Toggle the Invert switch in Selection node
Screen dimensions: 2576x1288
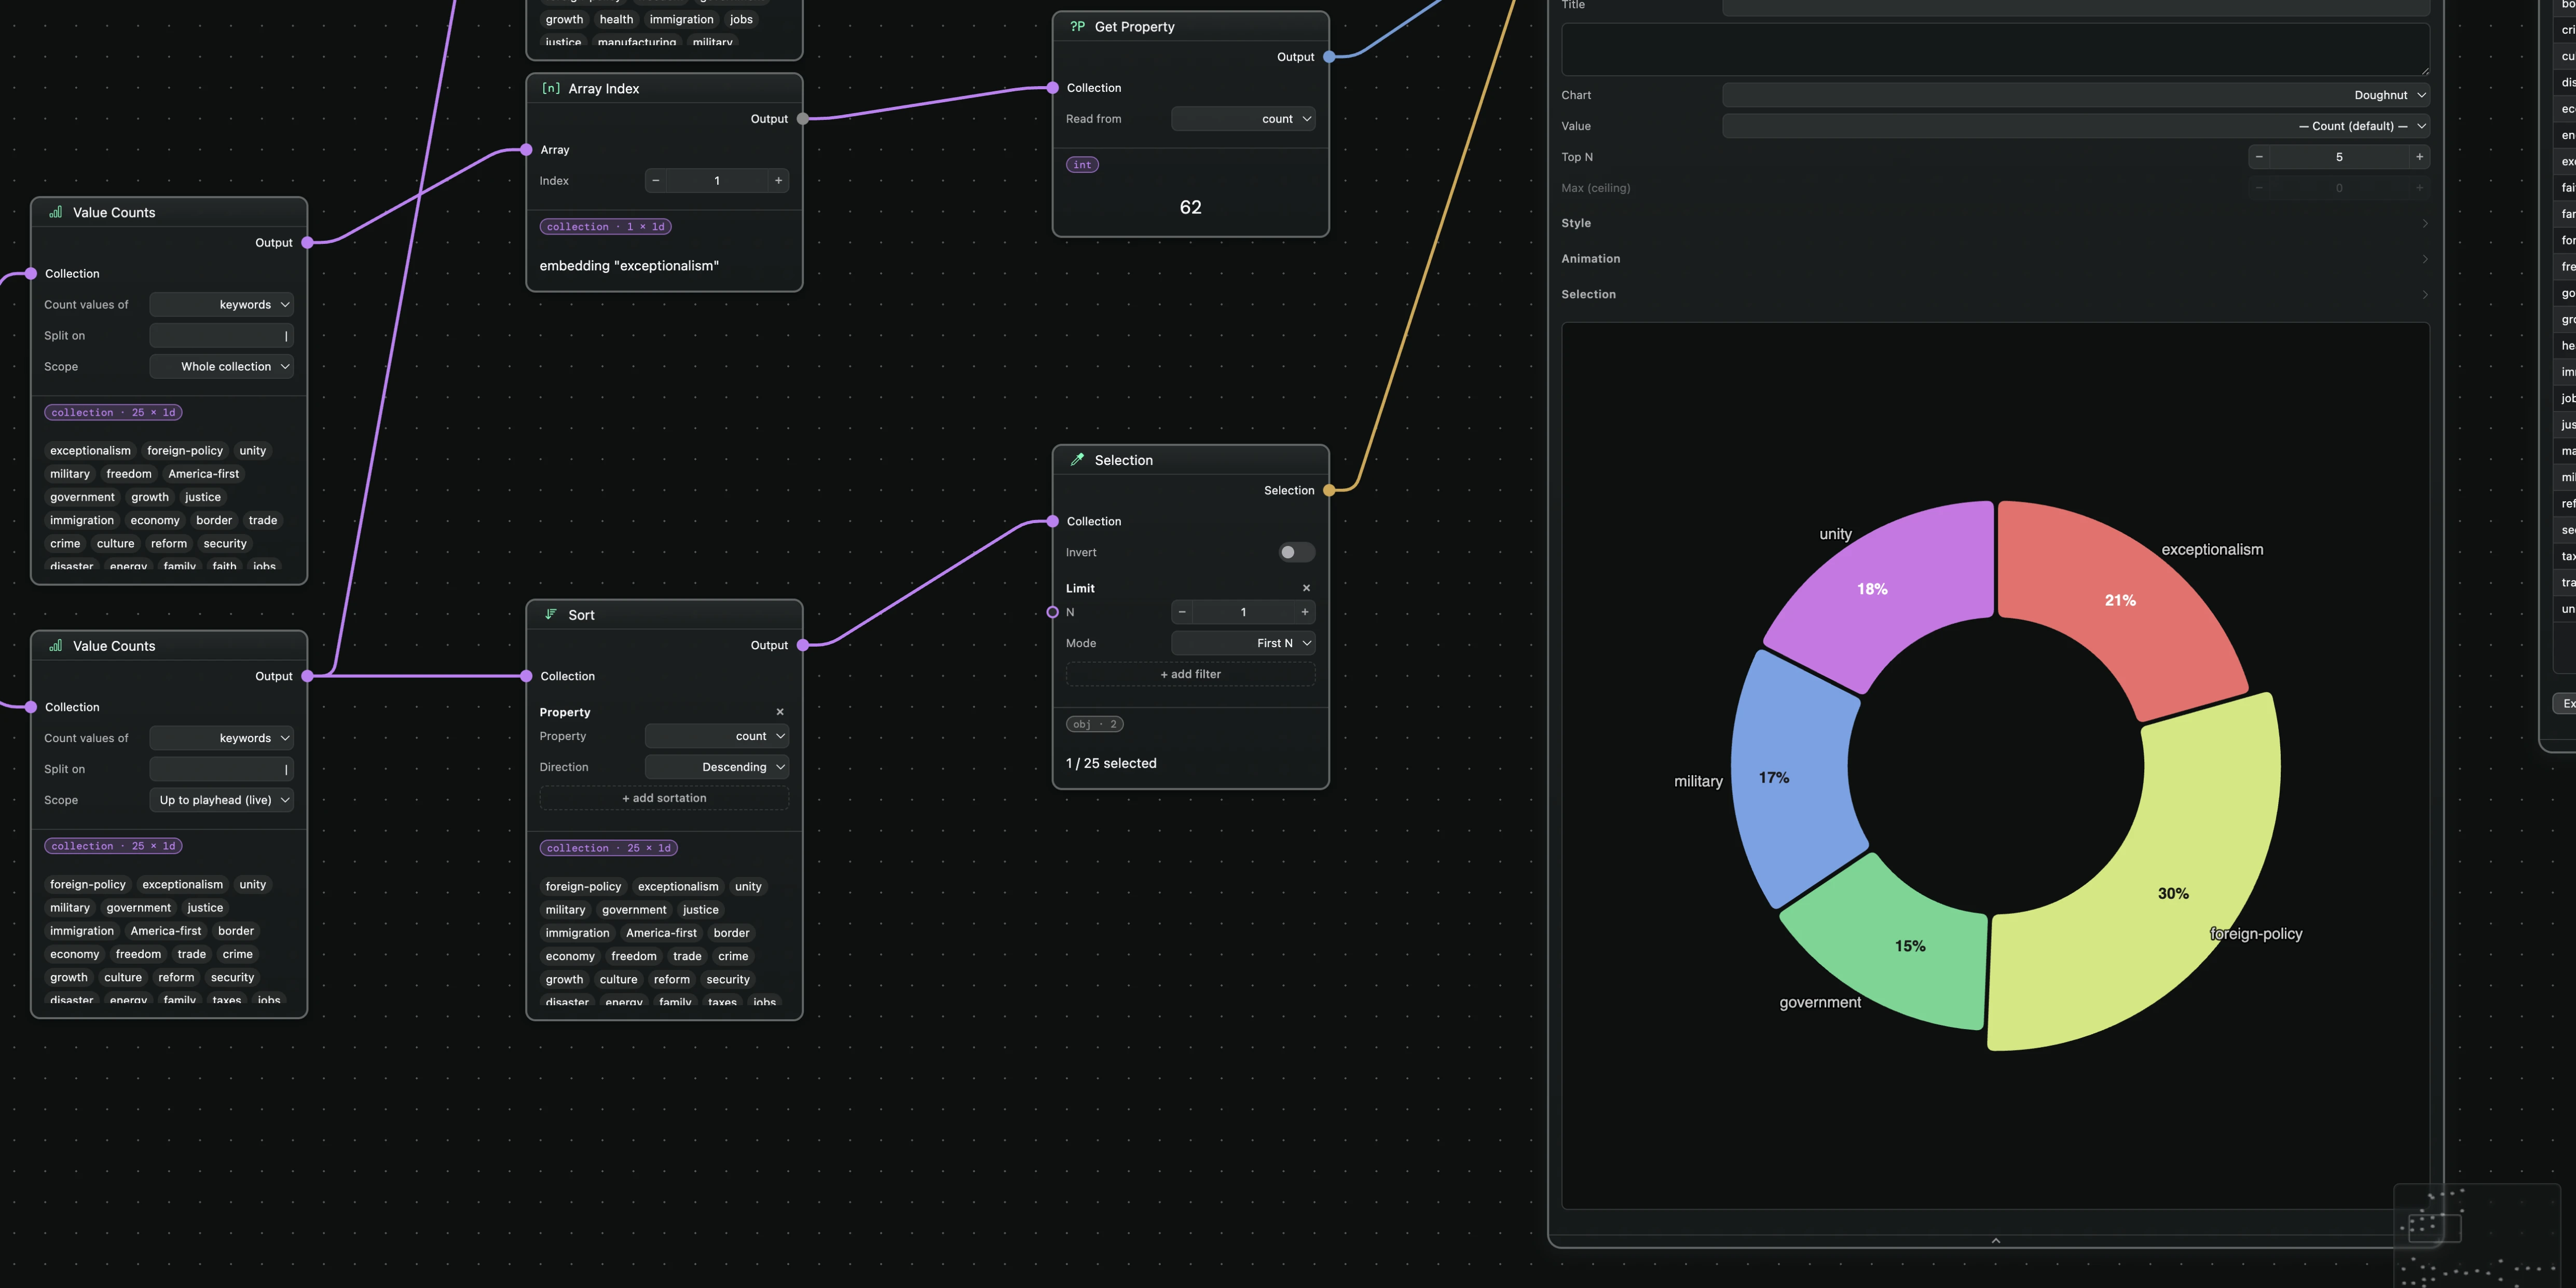click(x=1296, y=552)
